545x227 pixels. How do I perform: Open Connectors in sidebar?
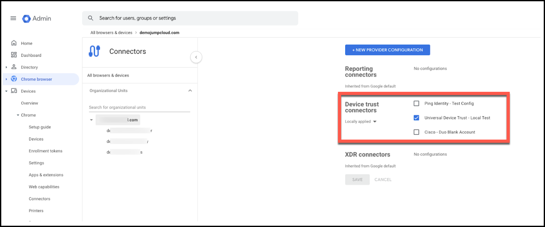click(40, 199)
